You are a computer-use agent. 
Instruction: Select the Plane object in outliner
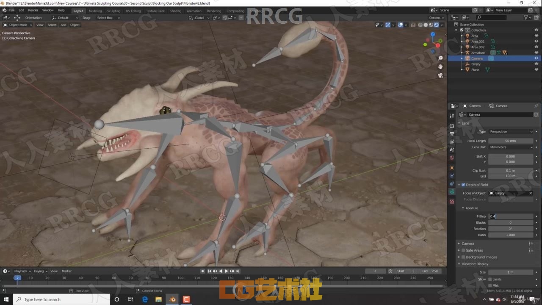pyautogui.click(x=475, y=69)
